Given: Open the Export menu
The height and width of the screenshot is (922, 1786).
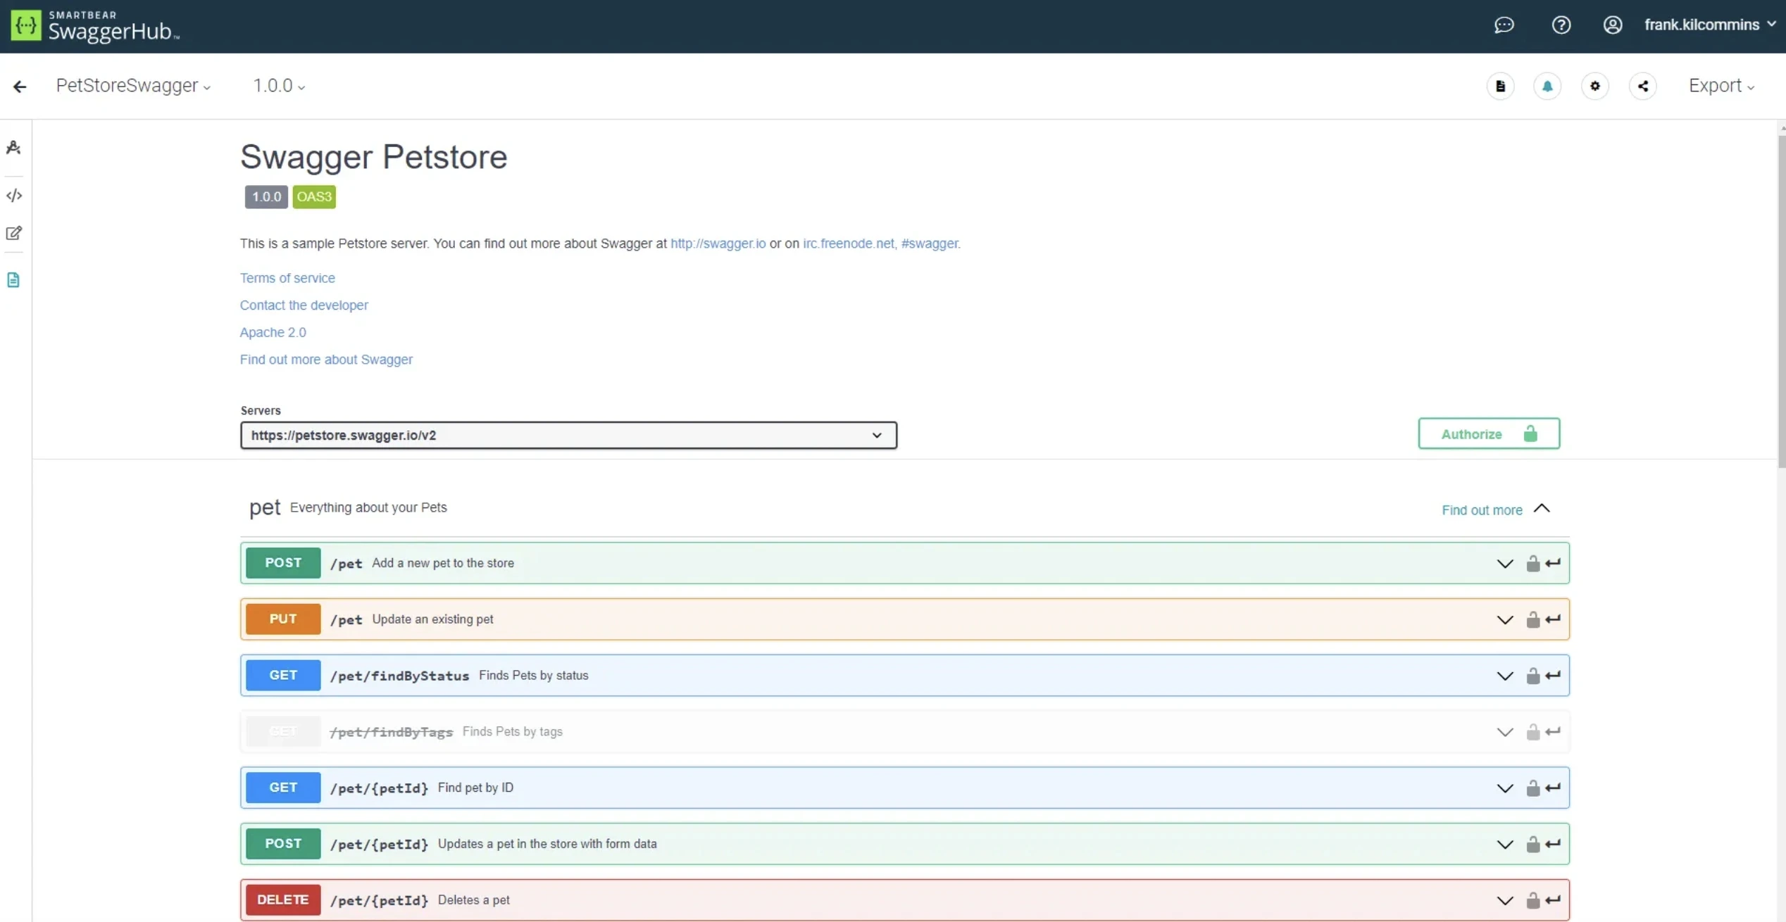Looking at the screenshot, I should point(1721,85).
